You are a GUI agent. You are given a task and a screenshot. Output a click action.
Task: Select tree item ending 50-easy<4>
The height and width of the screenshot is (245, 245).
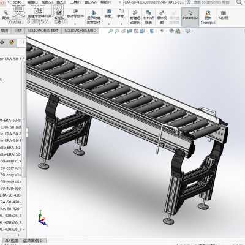(10, 181)
